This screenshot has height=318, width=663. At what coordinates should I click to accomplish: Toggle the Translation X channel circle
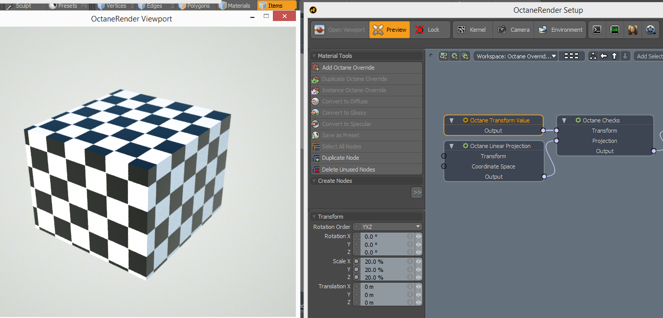click(356, 286)
